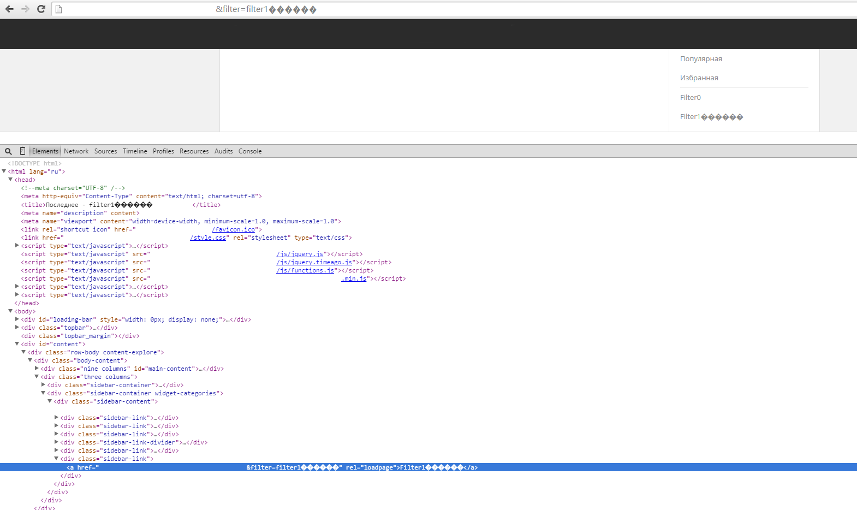Select the closing /head tag row
The width and height of the screenshot is (857, 510).
[27, 303]
